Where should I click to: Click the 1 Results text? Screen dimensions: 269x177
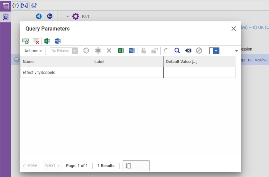pyautogui.click(x=106, y=166)
